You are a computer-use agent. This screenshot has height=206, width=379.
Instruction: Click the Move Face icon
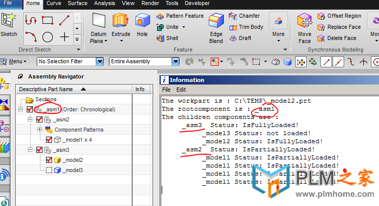tap(305, 21)
